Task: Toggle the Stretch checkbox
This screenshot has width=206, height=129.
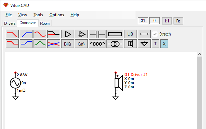Action: 155,34
